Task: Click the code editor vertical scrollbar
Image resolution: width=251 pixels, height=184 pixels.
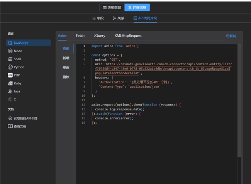Action: 239,101
